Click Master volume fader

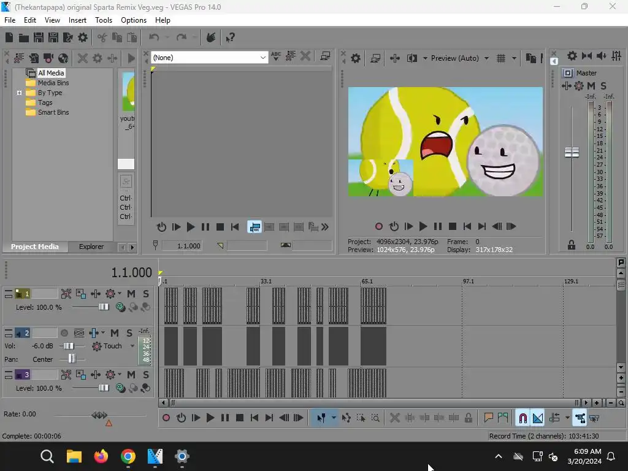(x=572, y=153)
